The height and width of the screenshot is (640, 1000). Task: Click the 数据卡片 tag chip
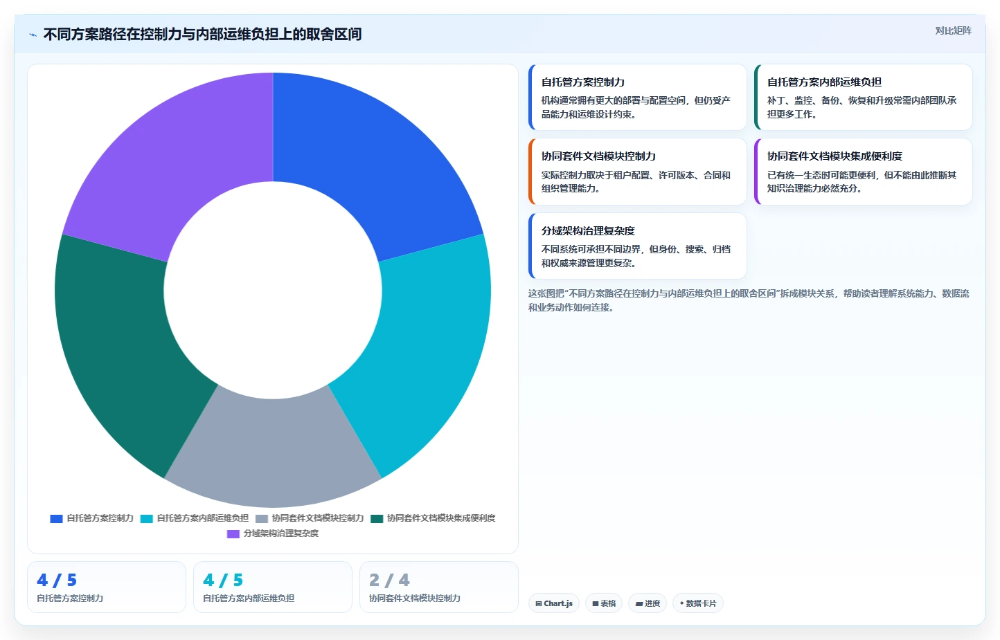coord(698,603)
